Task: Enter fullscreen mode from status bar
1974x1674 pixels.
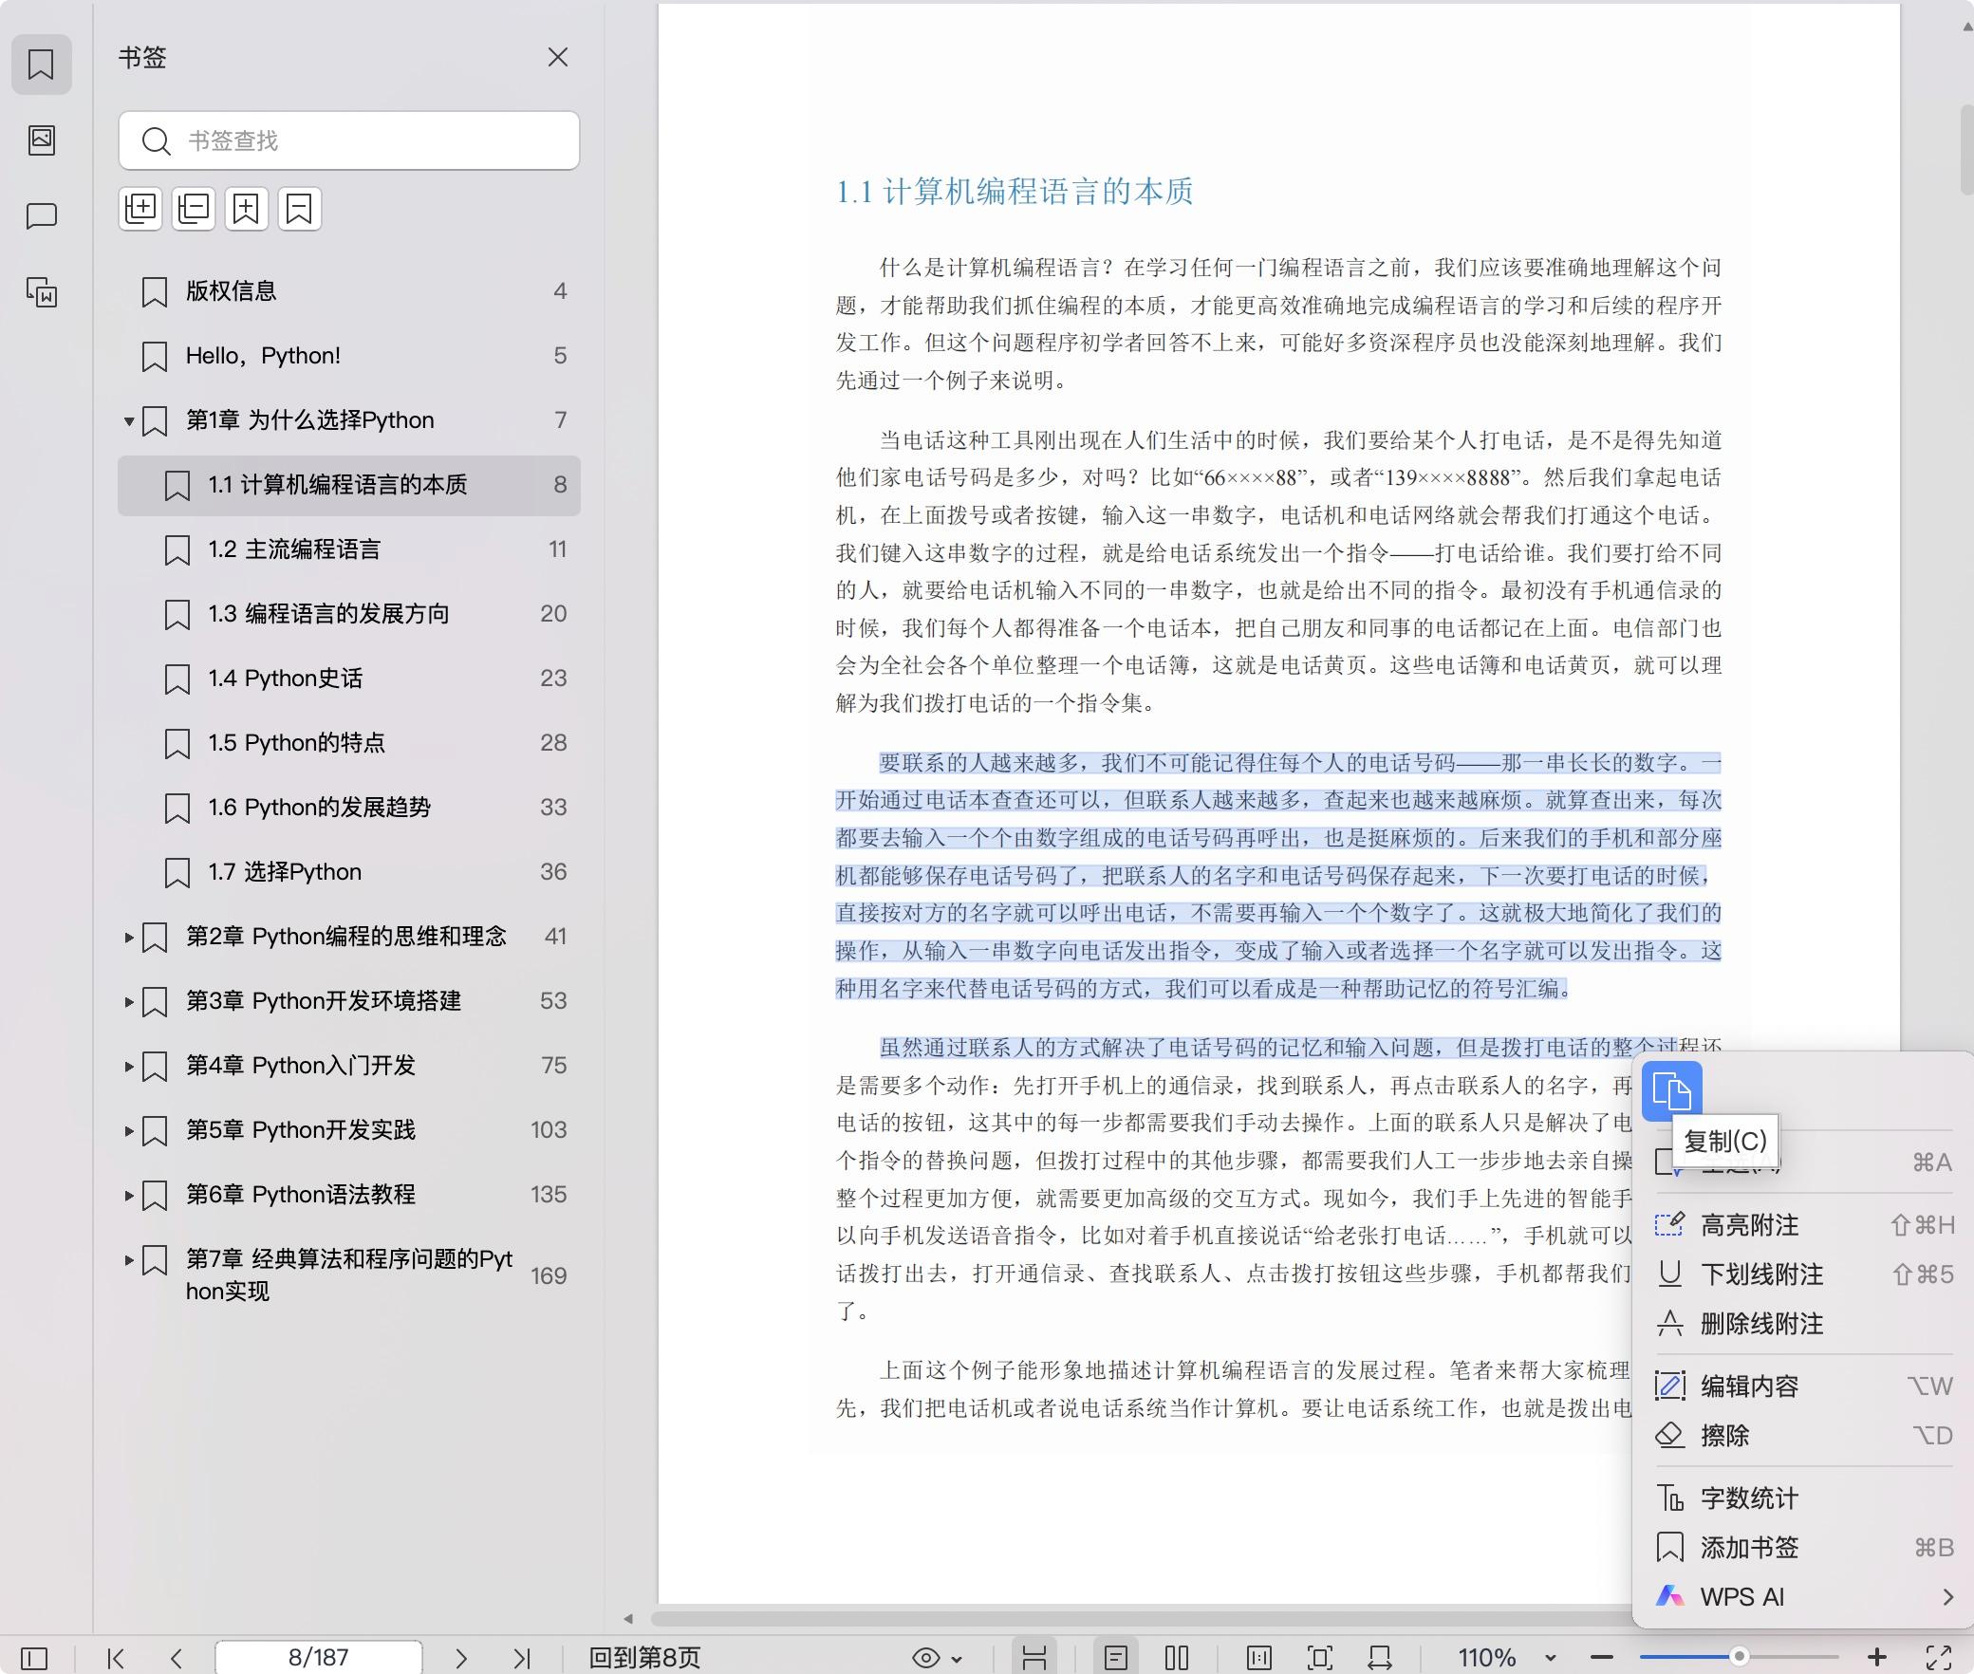Action: pyautogui.click(x=1938, y=1658)
